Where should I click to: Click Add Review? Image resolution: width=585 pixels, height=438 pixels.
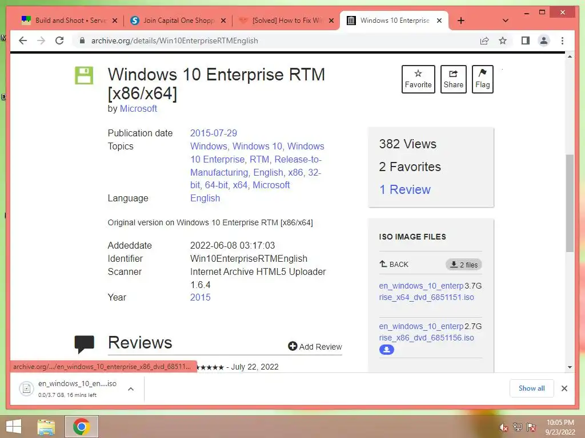coord(315,346)
